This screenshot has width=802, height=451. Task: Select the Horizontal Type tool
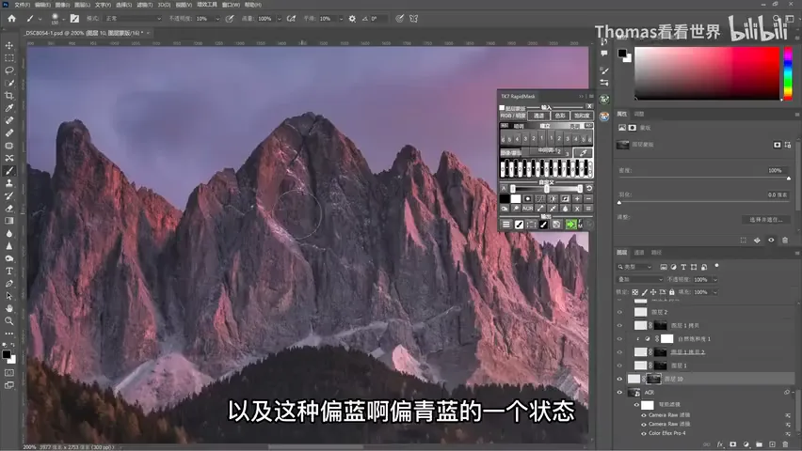click(9, 271)
